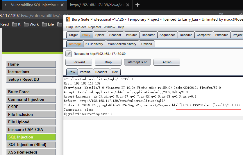Go to CSRF vulnerability page
Viewport: 243px width, 155px height.
pos(31,107)
